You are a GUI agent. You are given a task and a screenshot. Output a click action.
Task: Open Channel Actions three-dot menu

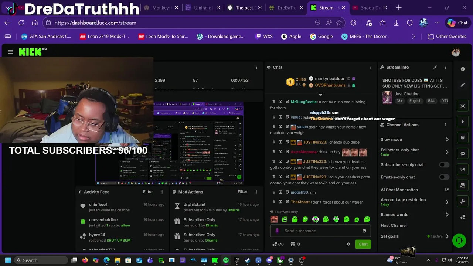pyautogui.click(x=446, y=125)
